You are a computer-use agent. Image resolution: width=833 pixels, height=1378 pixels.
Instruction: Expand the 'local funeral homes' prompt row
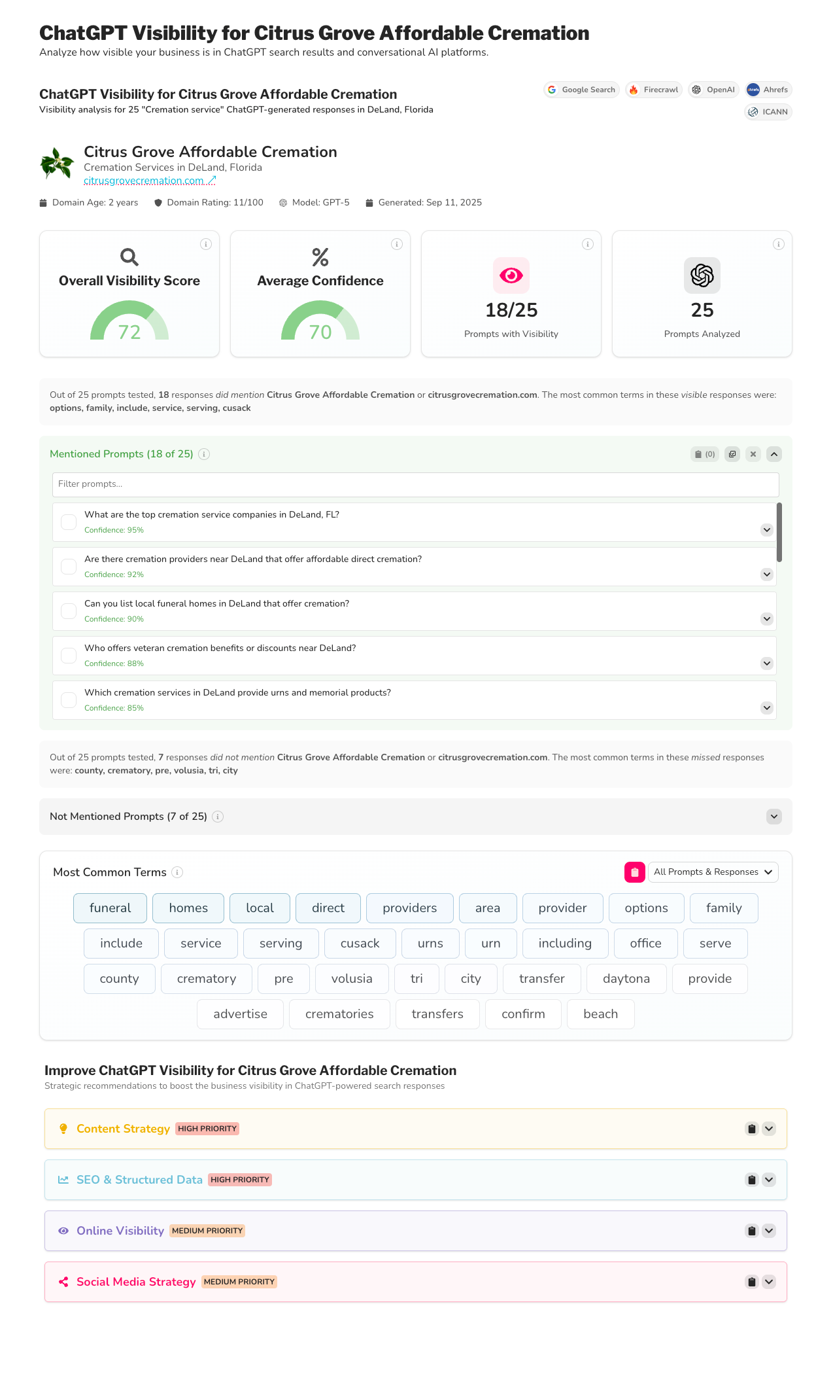coord(767,619)
